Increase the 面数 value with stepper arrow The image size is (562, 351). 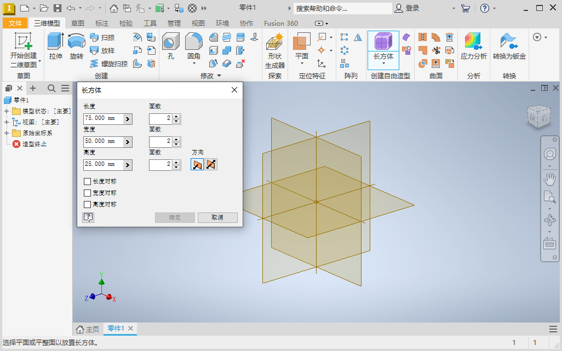(176, 116)
